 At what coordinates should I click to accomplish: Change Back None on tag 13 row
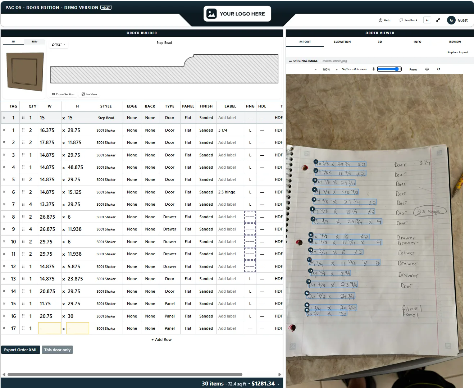(x=150, y=279)
